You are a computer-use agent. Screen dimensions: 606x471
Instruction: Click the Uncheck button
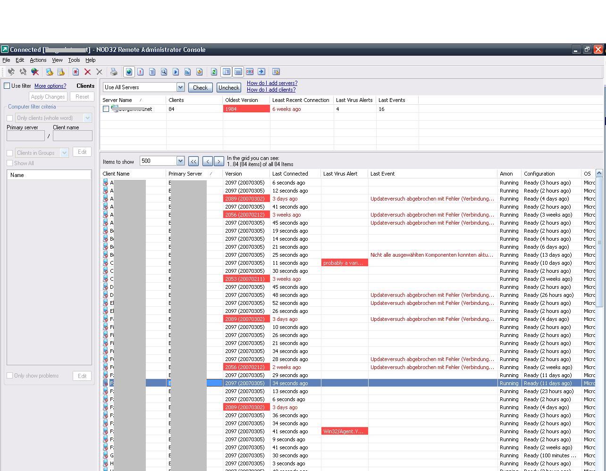click(x=229, y=87)
